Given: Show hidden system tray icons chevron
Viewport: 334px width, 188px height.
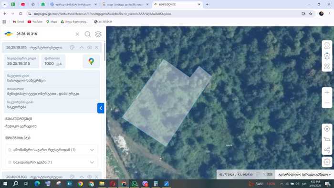Looking at the screenshot, I should pyautogui.click(x=282, y=184).
